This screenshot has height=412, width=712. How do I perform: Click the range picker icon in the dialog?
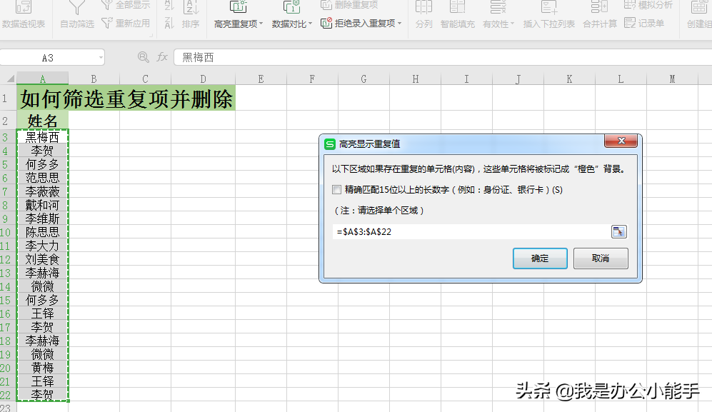click(618, 231)
